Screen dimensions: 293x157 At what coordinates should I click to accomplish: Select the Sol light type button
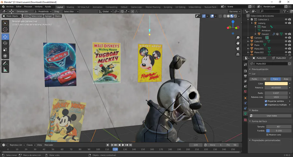point(264,79)
